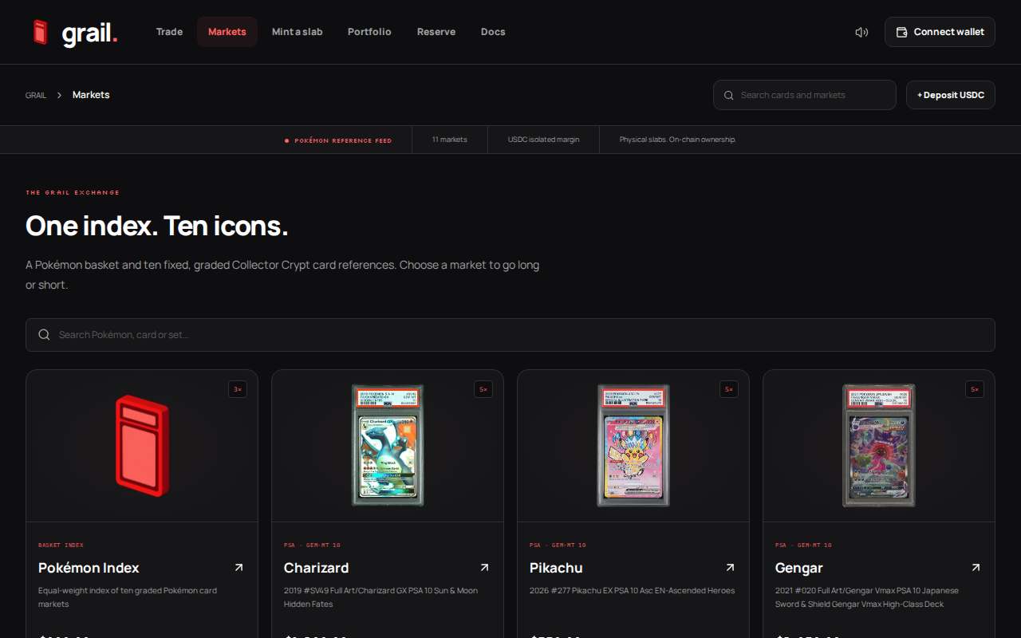The width and height of the screenshot is (1021, 638).
Task: Click the 3× leverage badge on Pokémon Index
Action: (238, 389)
